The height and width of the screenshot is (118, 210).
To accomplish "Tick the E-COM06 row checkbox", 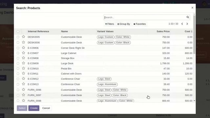I will pos(18,48).
